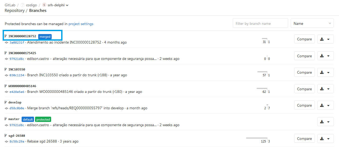Open commit 030c1154 hash link
This screenshot has height=147, width=339.
pos(17,75)
